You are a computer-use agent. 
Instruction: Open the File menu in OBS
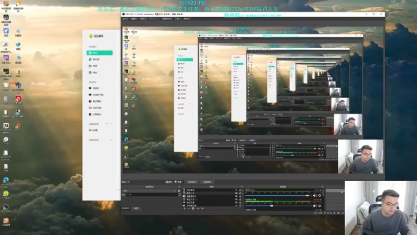(x=125, y=19)
